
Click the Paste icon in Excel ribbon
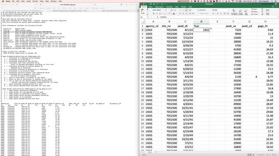[x=143, y=11]
